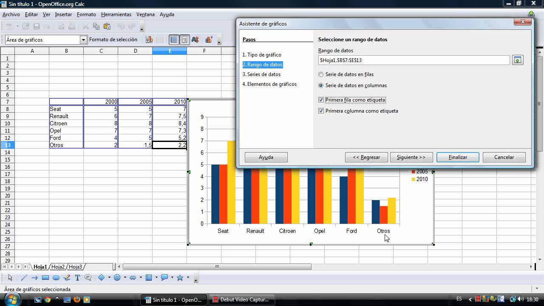Open the Insertar menu
544x306 pixels.
(x=63, y=14)
